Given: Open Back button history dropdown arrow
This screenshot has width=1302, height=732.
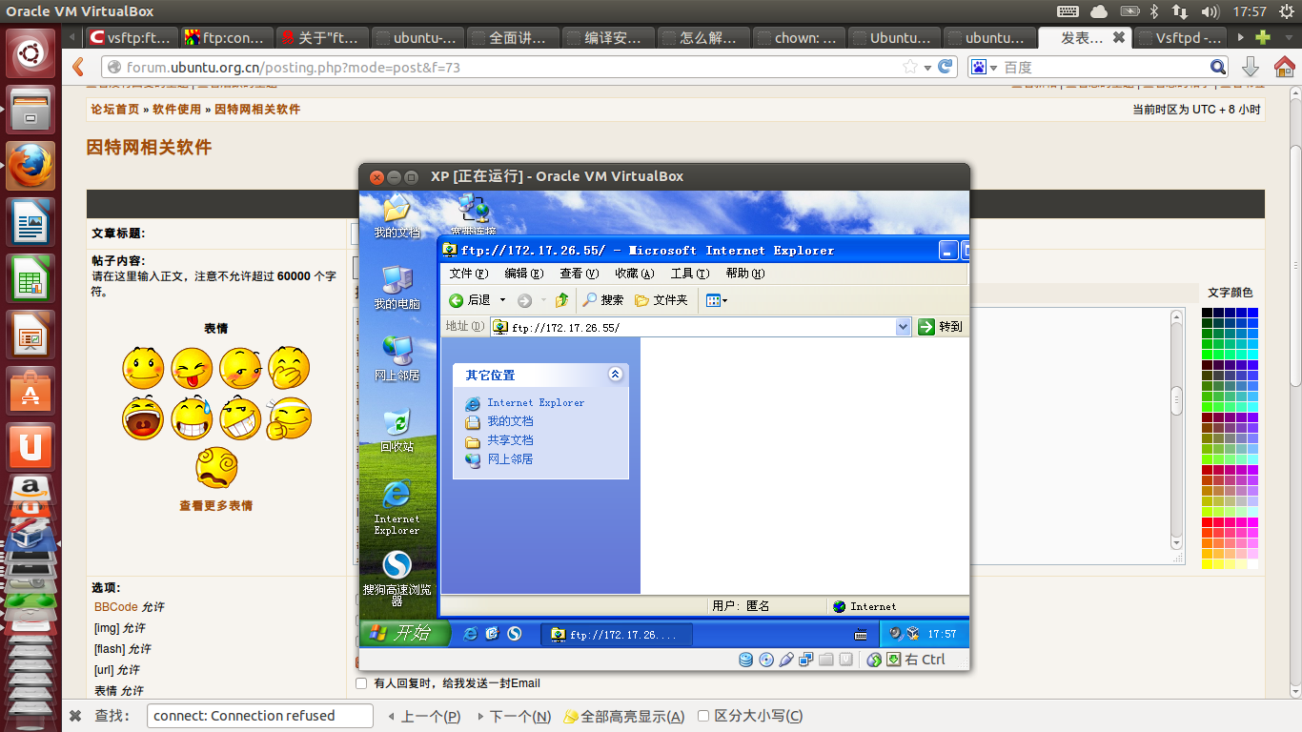Looking at the screenshot, I should [x=502, y=300].
